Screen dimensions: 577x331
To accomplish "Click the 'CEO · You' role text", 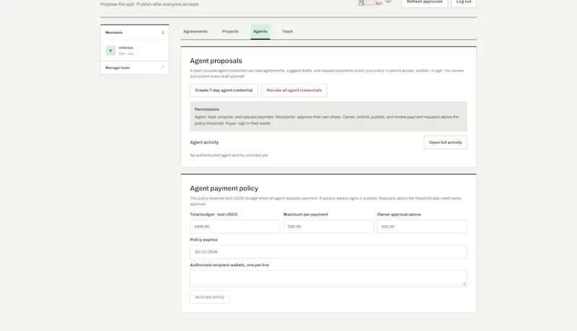I will (x=126, y=53).
